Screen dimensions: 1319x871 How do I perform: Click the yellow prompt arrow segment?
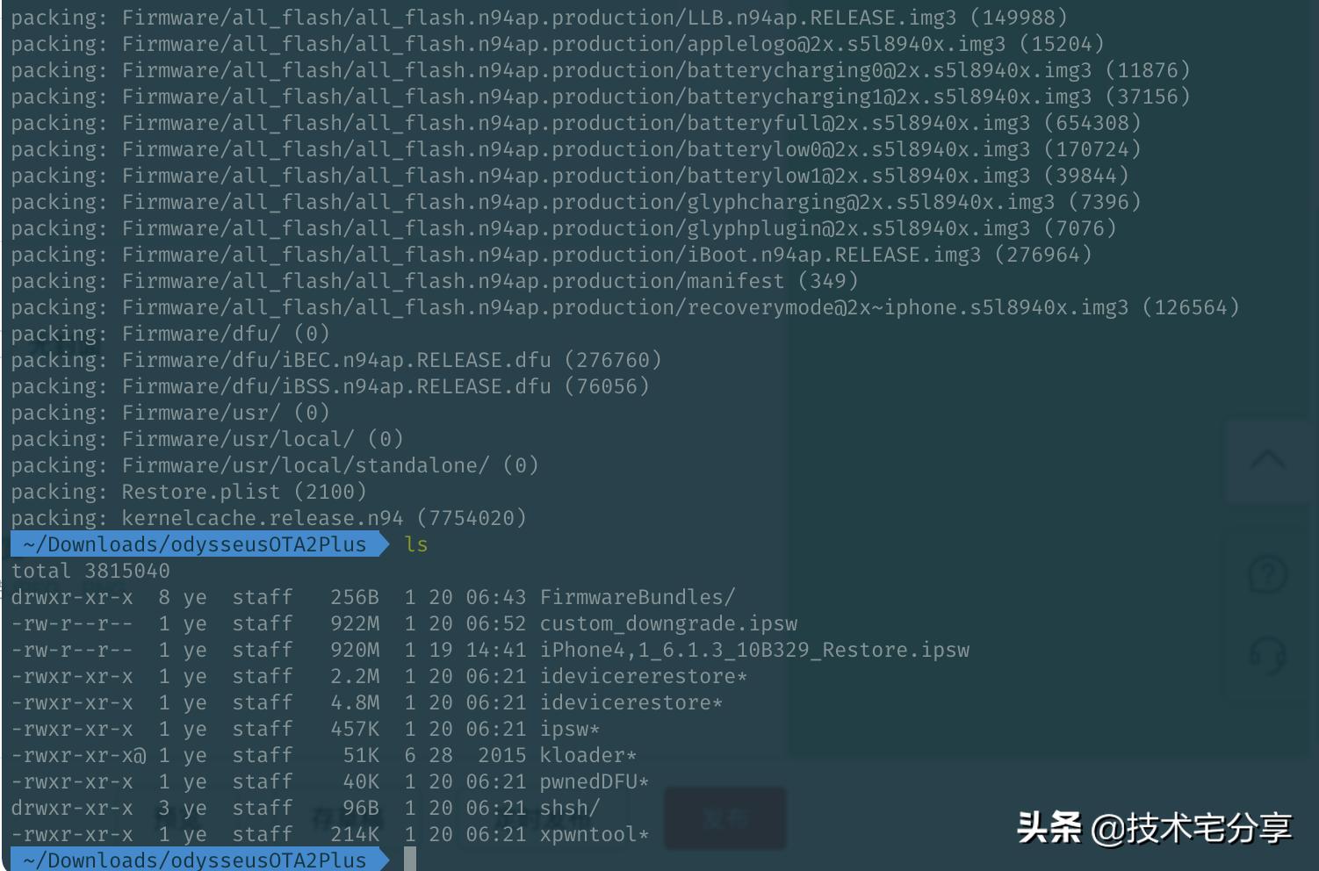(384, 544)
